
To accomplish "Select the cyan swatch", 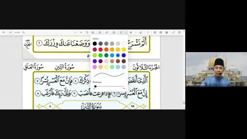I will [112, 55].
